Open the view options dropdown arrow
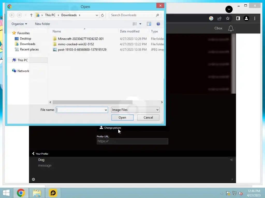This screenshot has width=265, height=198. 140,24
